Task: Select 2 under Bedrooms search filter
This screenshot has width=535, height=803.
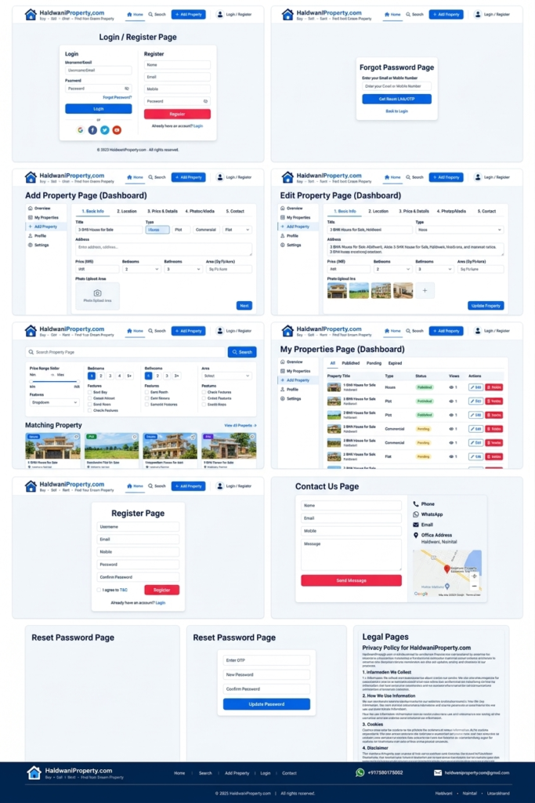Action: coord(101,376)
